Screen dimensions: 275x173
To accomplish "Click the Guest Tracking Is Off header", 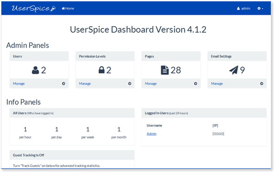I will click(x=72, y=155).
